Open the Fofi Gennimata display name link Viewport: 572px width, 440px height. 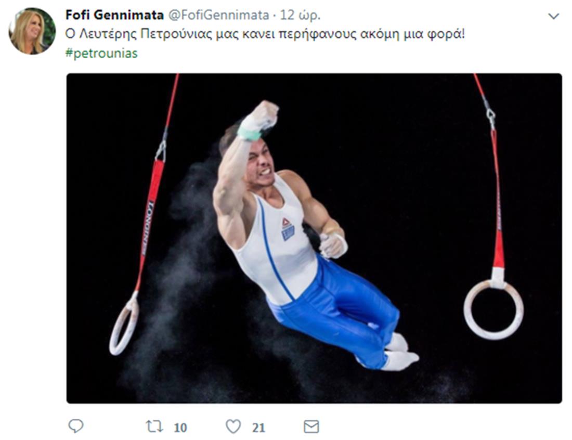point(114,15)
